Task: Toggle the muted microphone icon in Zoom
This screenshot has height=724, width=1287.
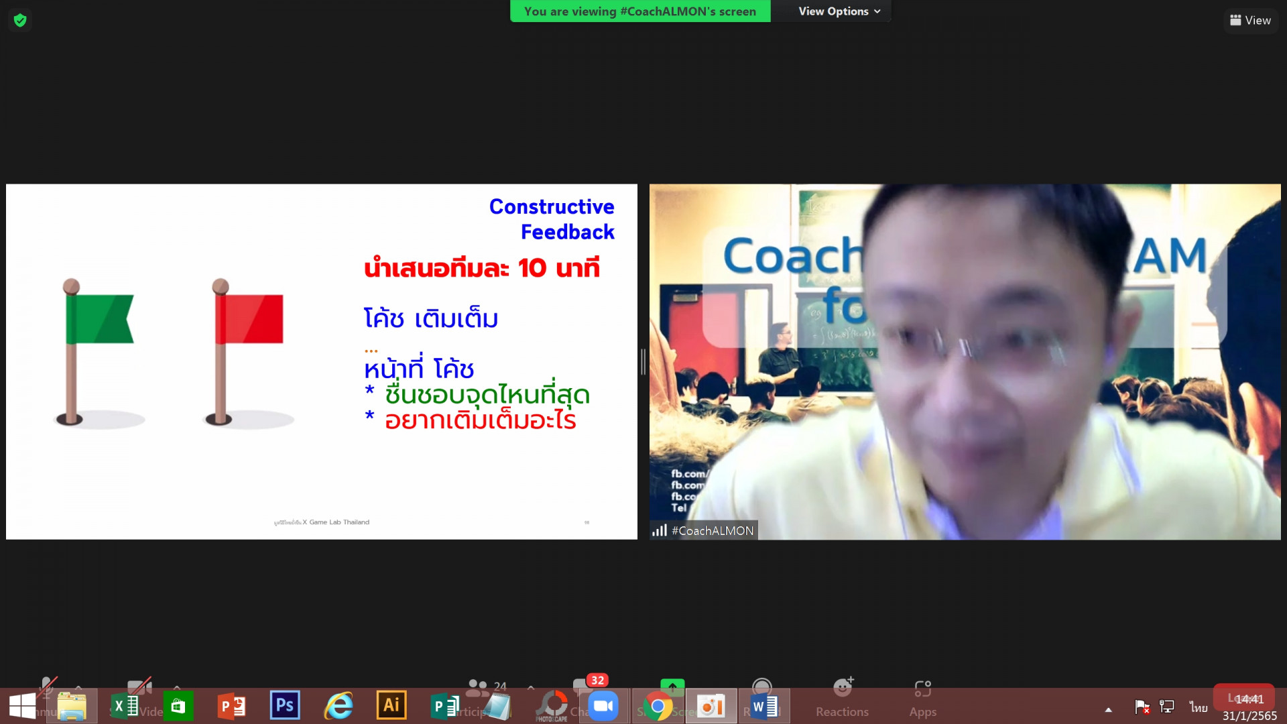Action: tap(48, 685)
